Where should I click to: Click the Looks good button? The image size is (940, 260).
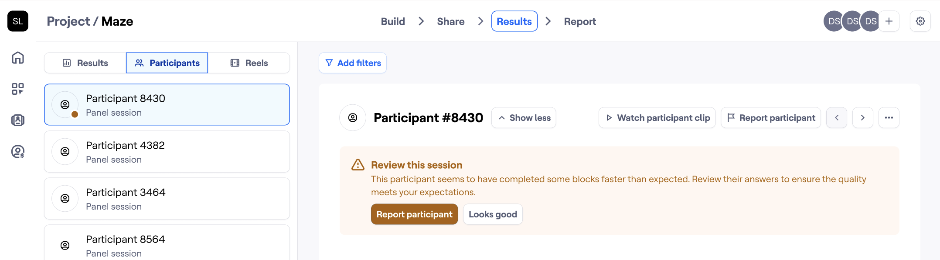pyautogui.click(x=493, y=214)
